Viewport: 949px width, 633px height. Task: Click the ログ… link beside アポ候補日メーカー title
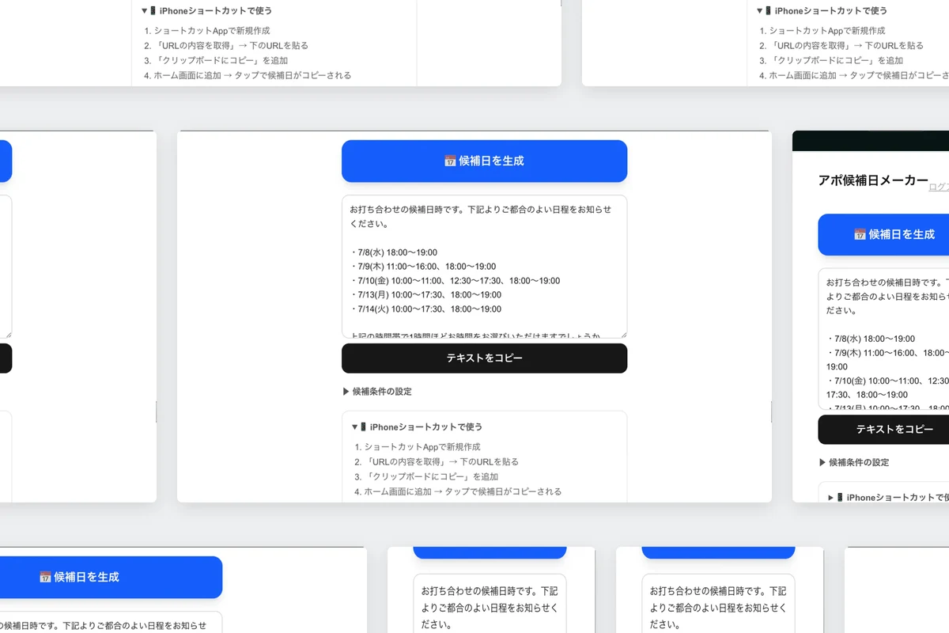[x=939, y=187]
